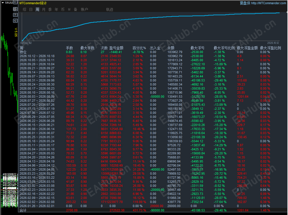Viewport: 288px width, 215px height.
Task: Switch to the 综 summary tab
Action: (x=24, y=10)
